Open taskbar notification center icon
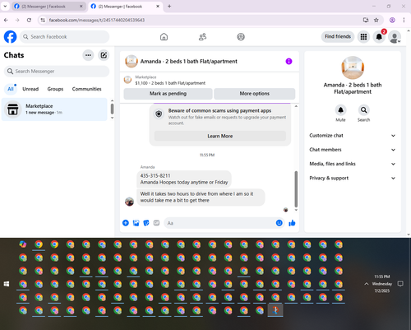Viewport: 411px width, 330px height. 400,284
